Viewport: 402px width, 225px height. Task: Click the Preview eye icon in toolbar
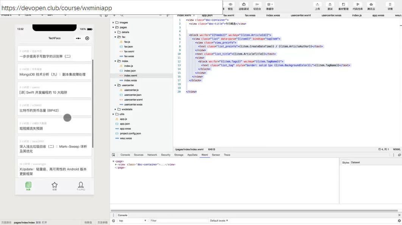click(x=231, y=5)
